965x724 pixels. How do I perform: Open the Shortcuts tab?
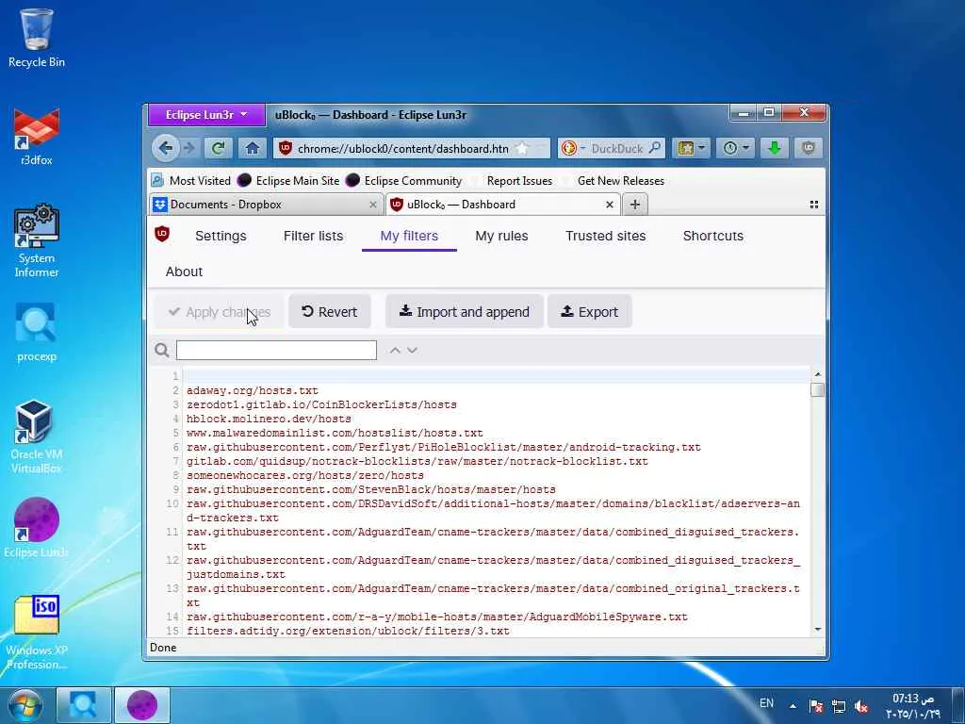(x=713, y=236)
